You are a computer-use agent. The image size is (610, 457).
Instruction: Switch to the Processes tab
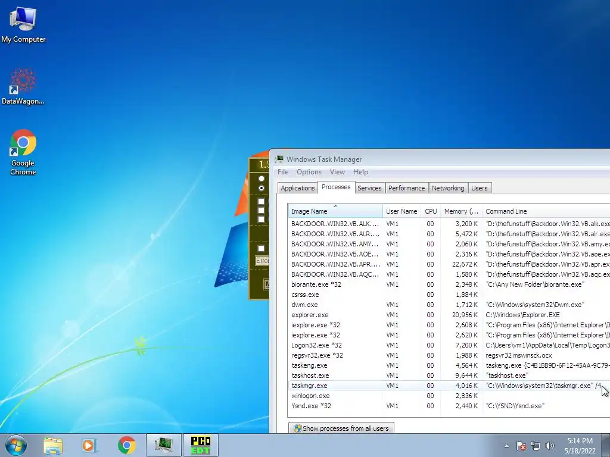pos(336,187)
